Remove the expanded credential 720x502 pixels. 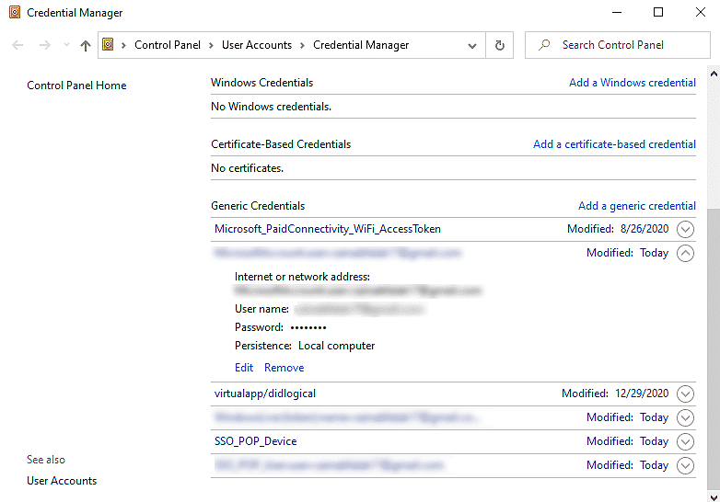point(285,368)
